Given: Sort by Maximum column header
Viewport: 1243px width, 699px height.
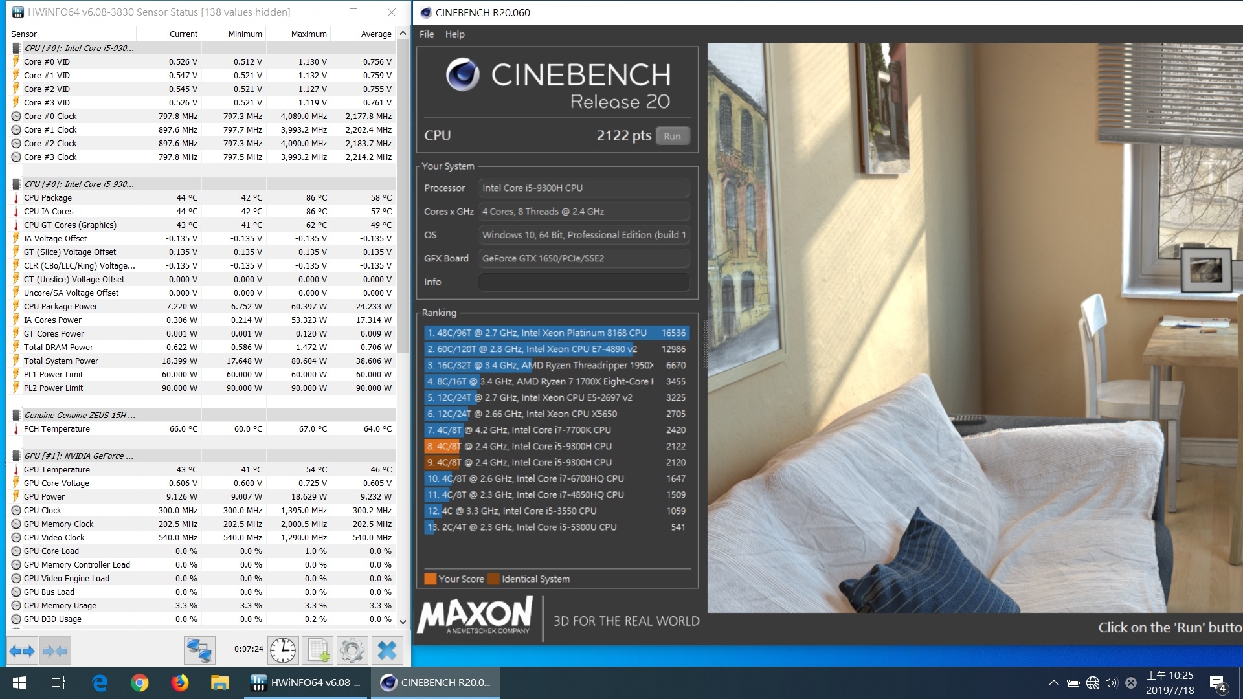Looking at the screenshot, I should click(x=298, y=34).
